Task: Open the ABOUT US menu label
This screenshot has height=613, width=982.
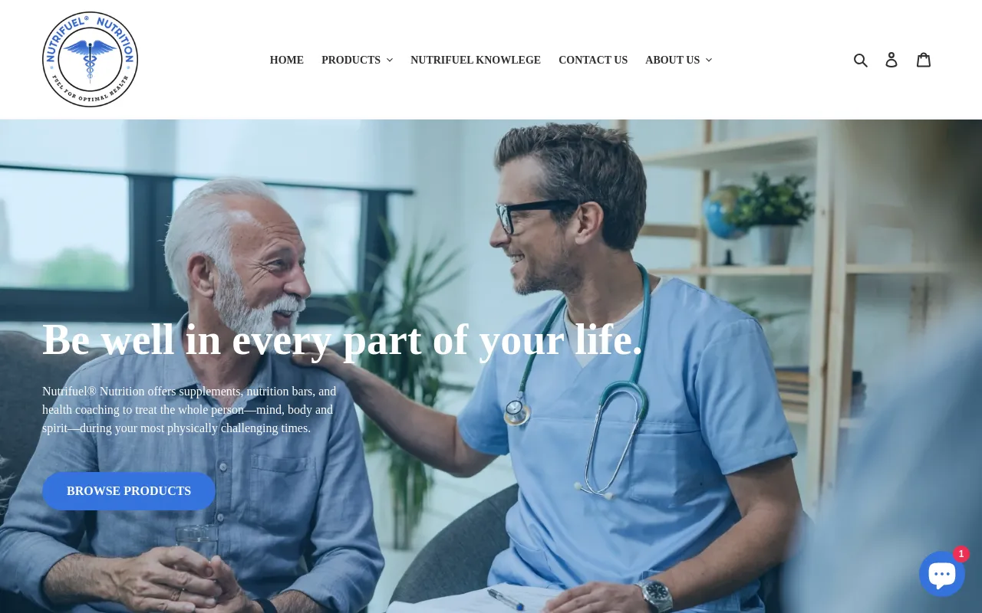Action: pos(672,60)
